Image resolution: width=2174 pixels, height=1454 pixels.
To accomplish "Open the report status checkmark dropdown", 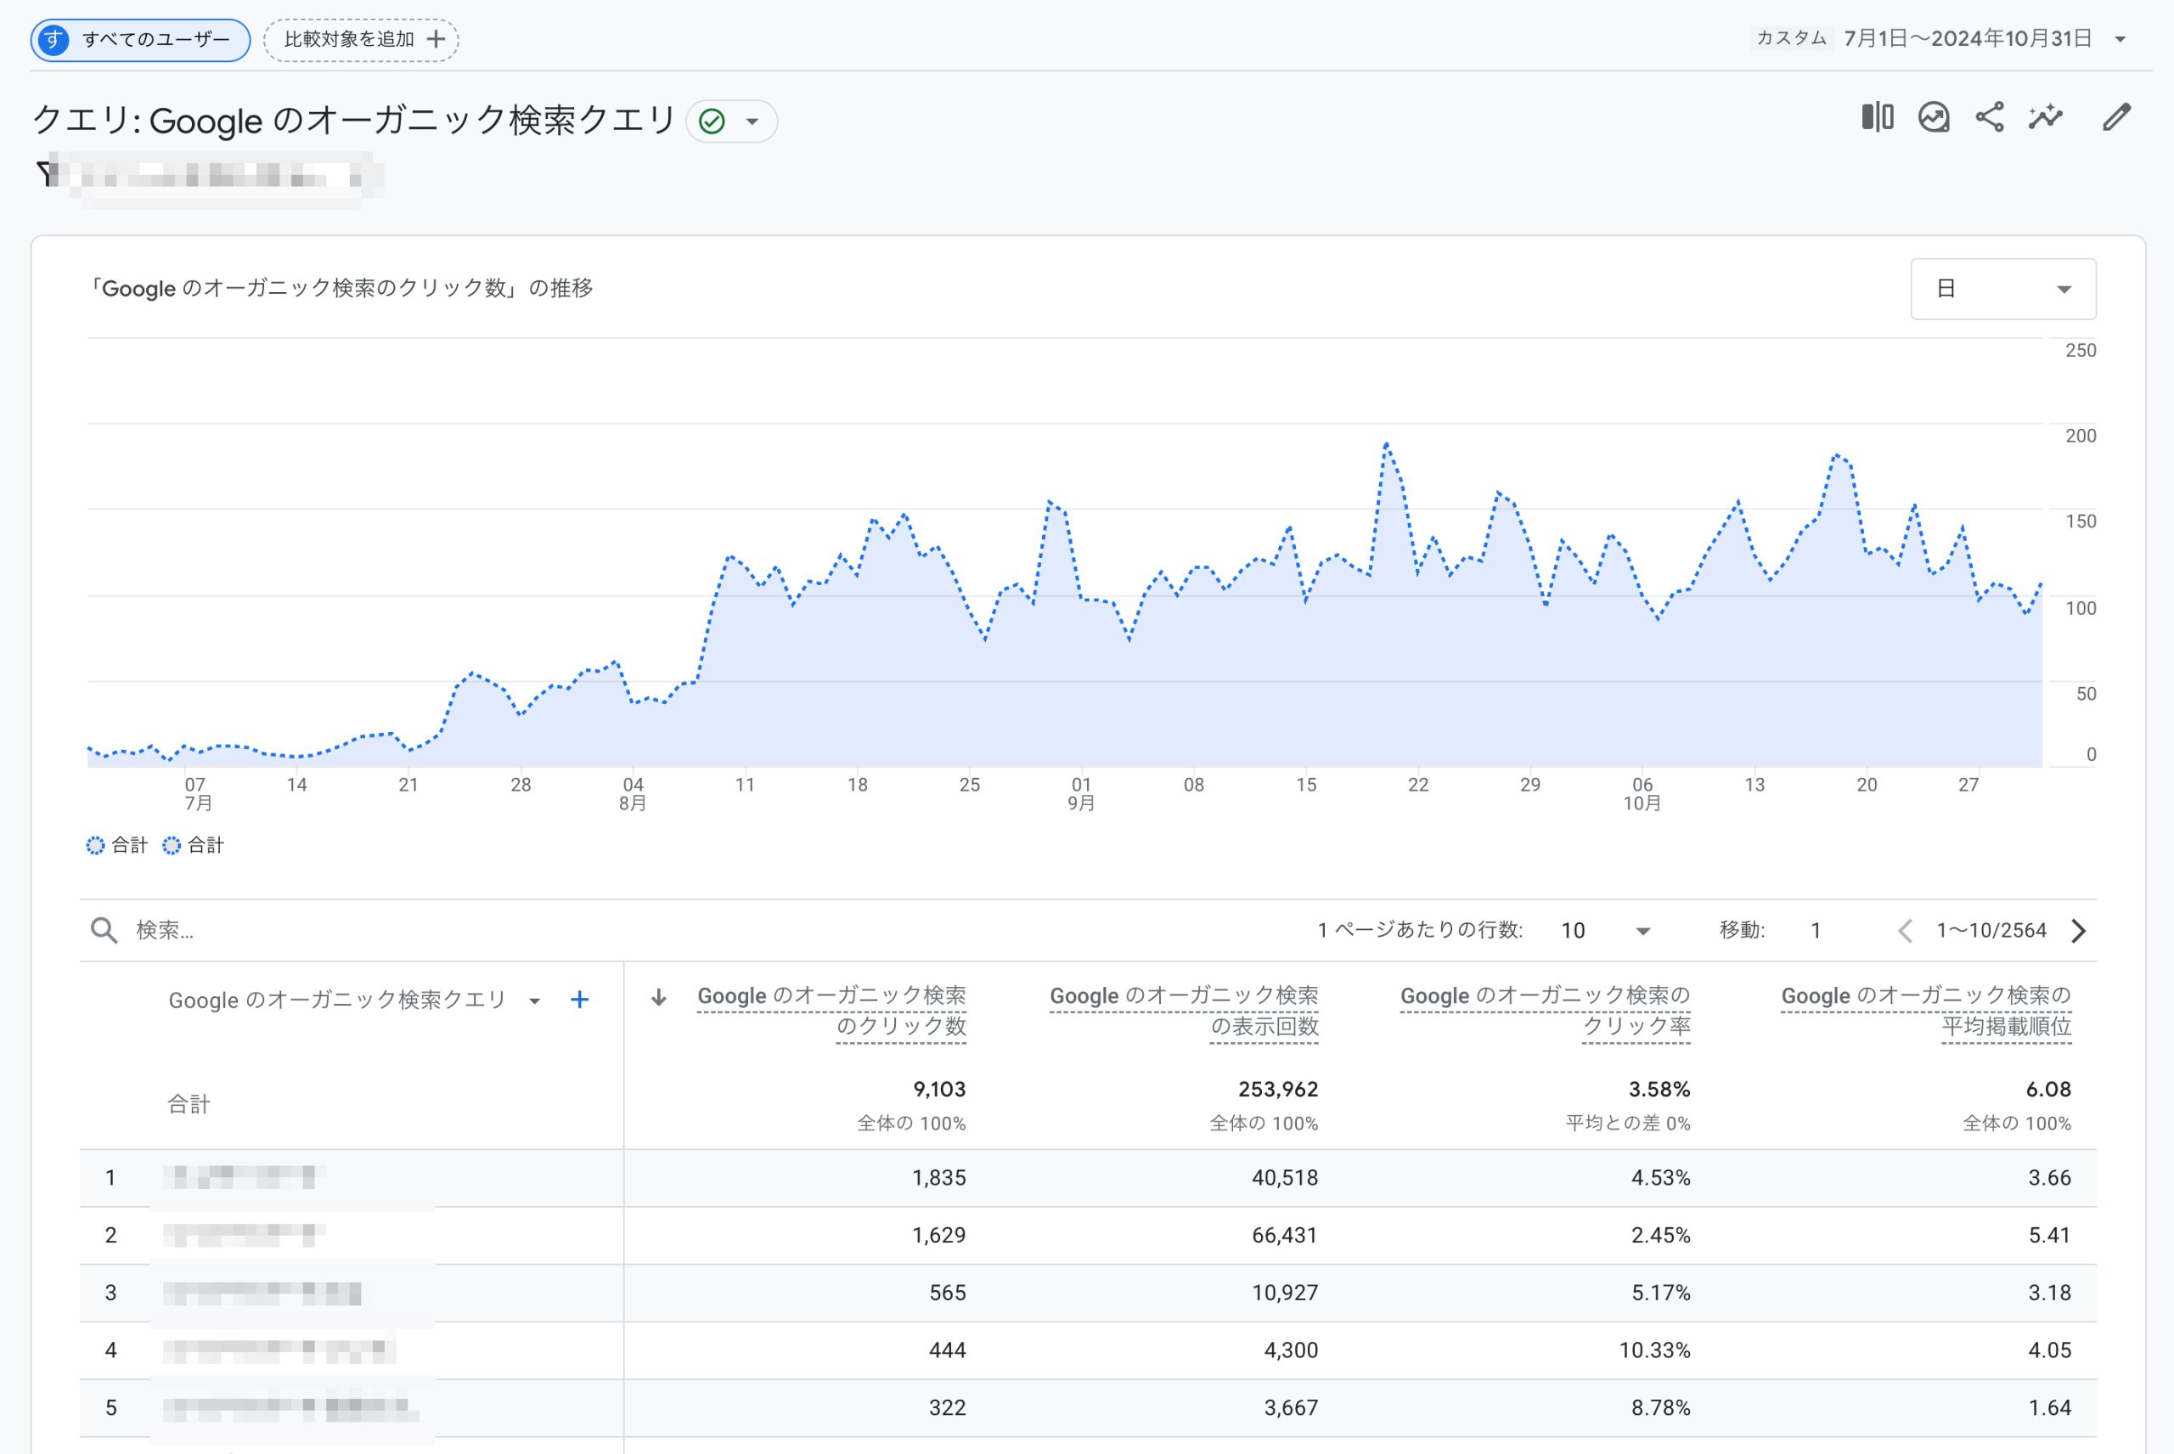I will tap(730, 121).
